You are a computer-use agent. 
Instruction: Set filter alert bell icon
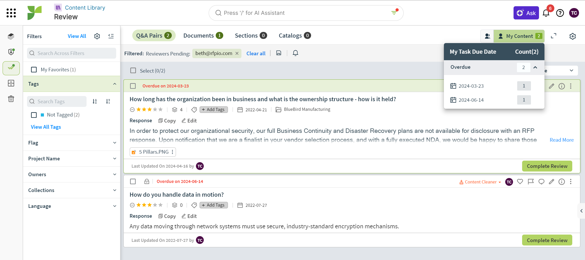click(x=295, y=53)
